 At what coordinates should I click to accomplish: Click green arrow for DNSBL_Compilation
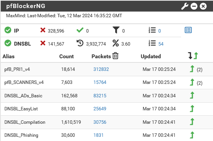coord(192,121)
